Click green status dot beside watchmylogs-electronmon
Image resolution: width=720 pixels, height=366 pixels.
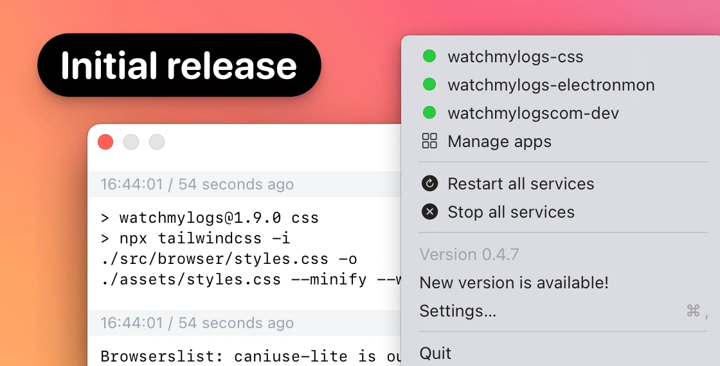(x=429, y=84)
